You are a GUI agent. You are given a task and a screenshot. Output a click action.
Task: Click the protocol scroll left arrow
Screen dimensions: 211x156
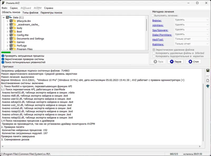tap(2, 146)
